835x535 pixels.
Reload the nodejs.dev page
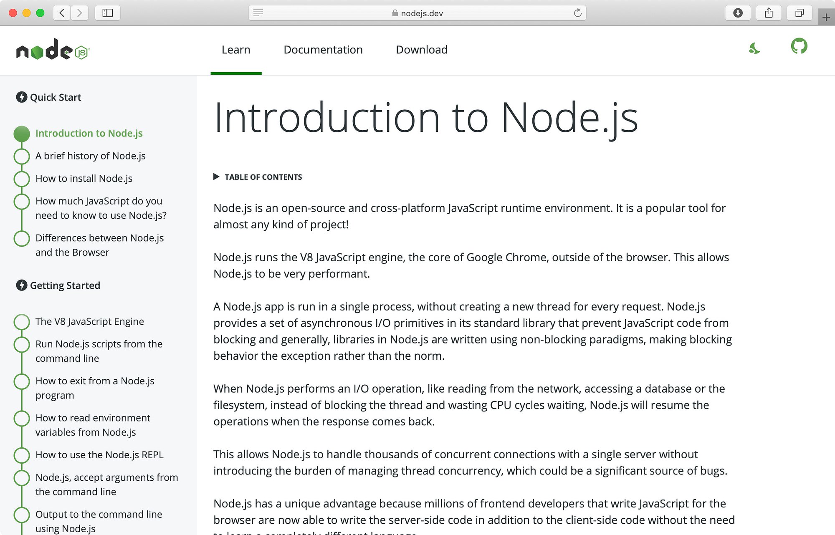[577, 13]
